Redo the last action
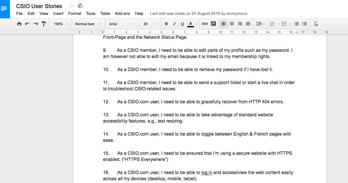The width and height of the screenshot is (348, 183). 35,24
